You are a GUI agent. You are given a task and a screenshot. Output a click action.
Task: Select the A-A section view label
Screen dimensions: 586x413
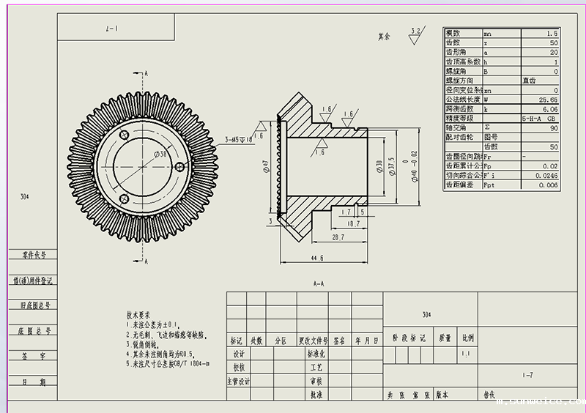coord(318,283)
